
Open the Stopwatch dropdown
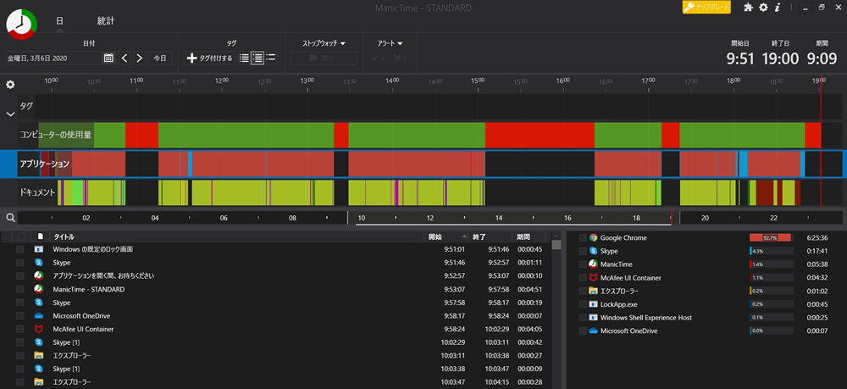click(324, 43)
